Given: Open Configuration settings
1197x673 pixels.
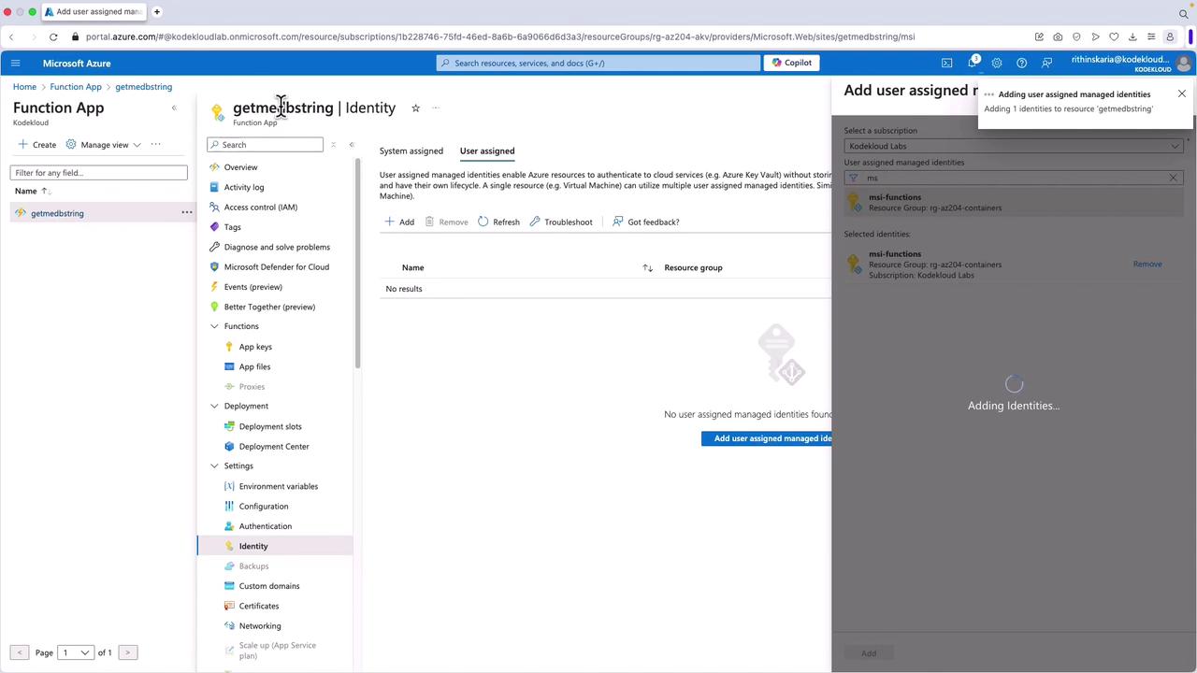Looking at the screenshot, I should 264,507.
